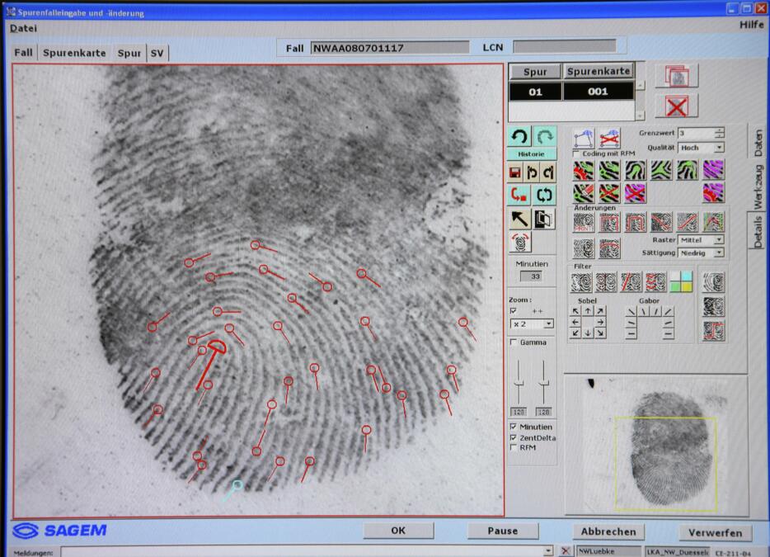The width and height of the screenshot is (770, 557).
Task: Click the left Gamma slider handle
Action: [x=519, y=382]
